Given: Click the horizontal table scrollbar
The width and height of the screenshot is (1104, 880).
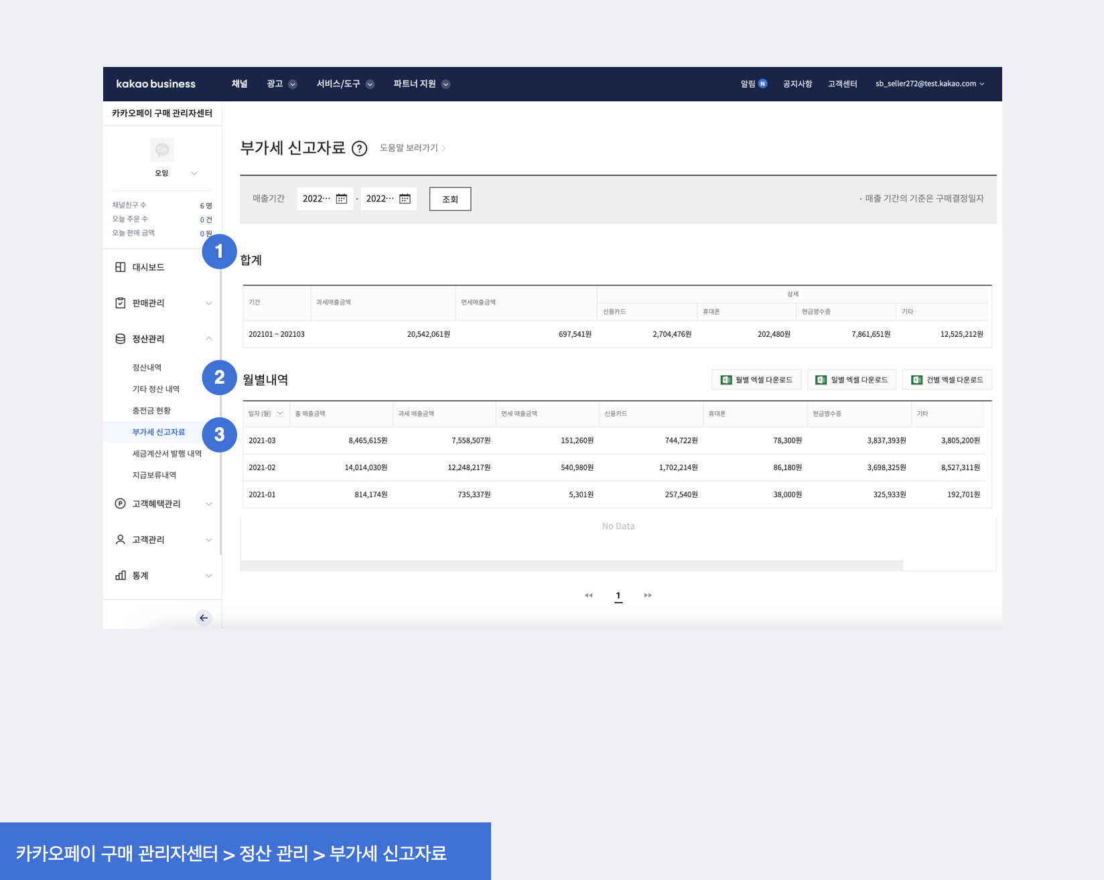Looking at the screenshot, I should click(x=571, y=566).
